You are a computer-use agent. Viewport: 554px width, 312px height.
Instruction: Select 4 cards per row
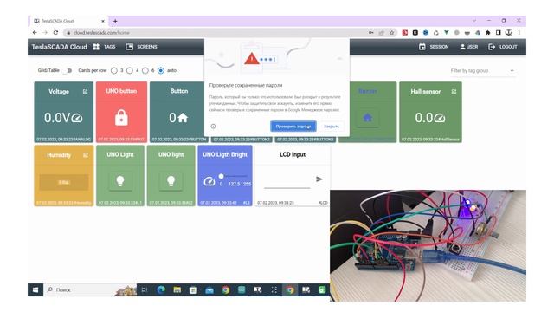130,70
